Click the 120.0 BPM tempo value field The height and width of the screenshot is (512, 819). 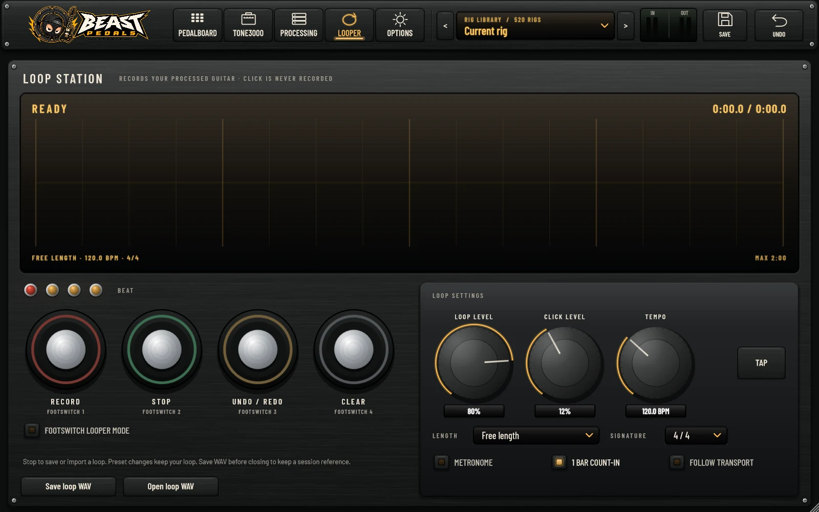tap(656, 411)
